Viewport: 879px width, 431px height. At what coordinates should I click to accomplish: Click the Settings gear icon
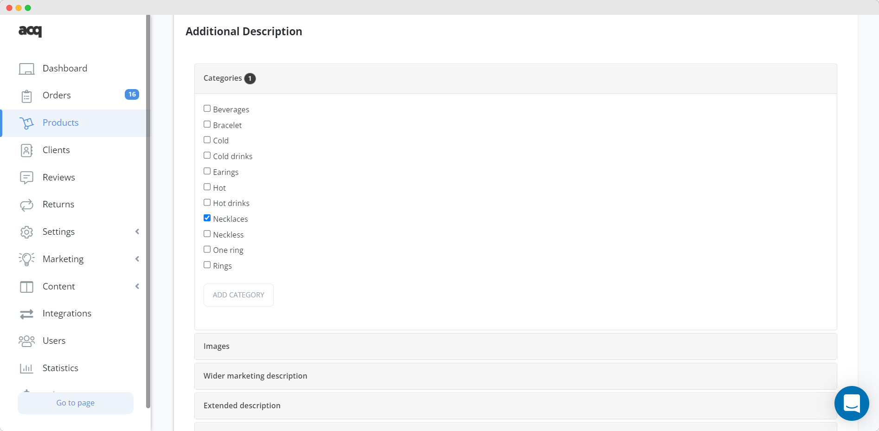(x=26, y=232)
